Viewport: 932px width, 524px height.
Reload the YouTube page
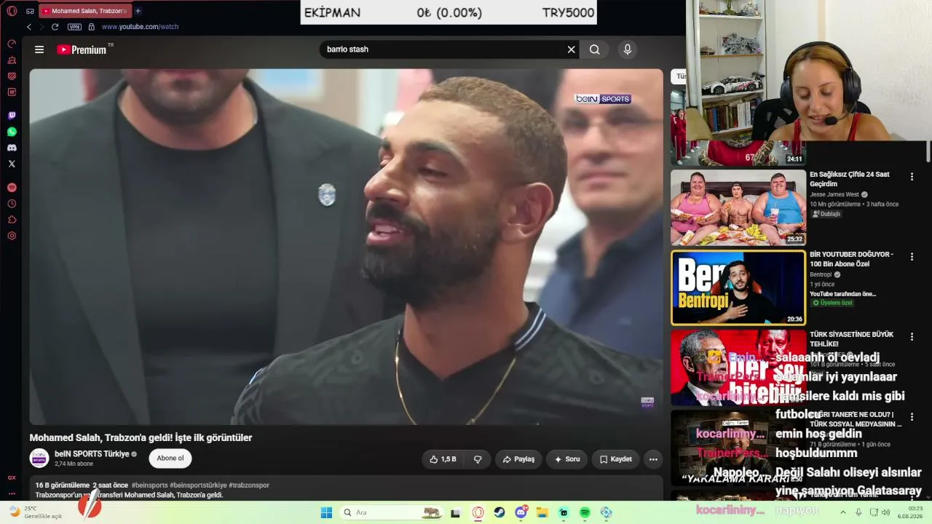(x=55, y=27)
